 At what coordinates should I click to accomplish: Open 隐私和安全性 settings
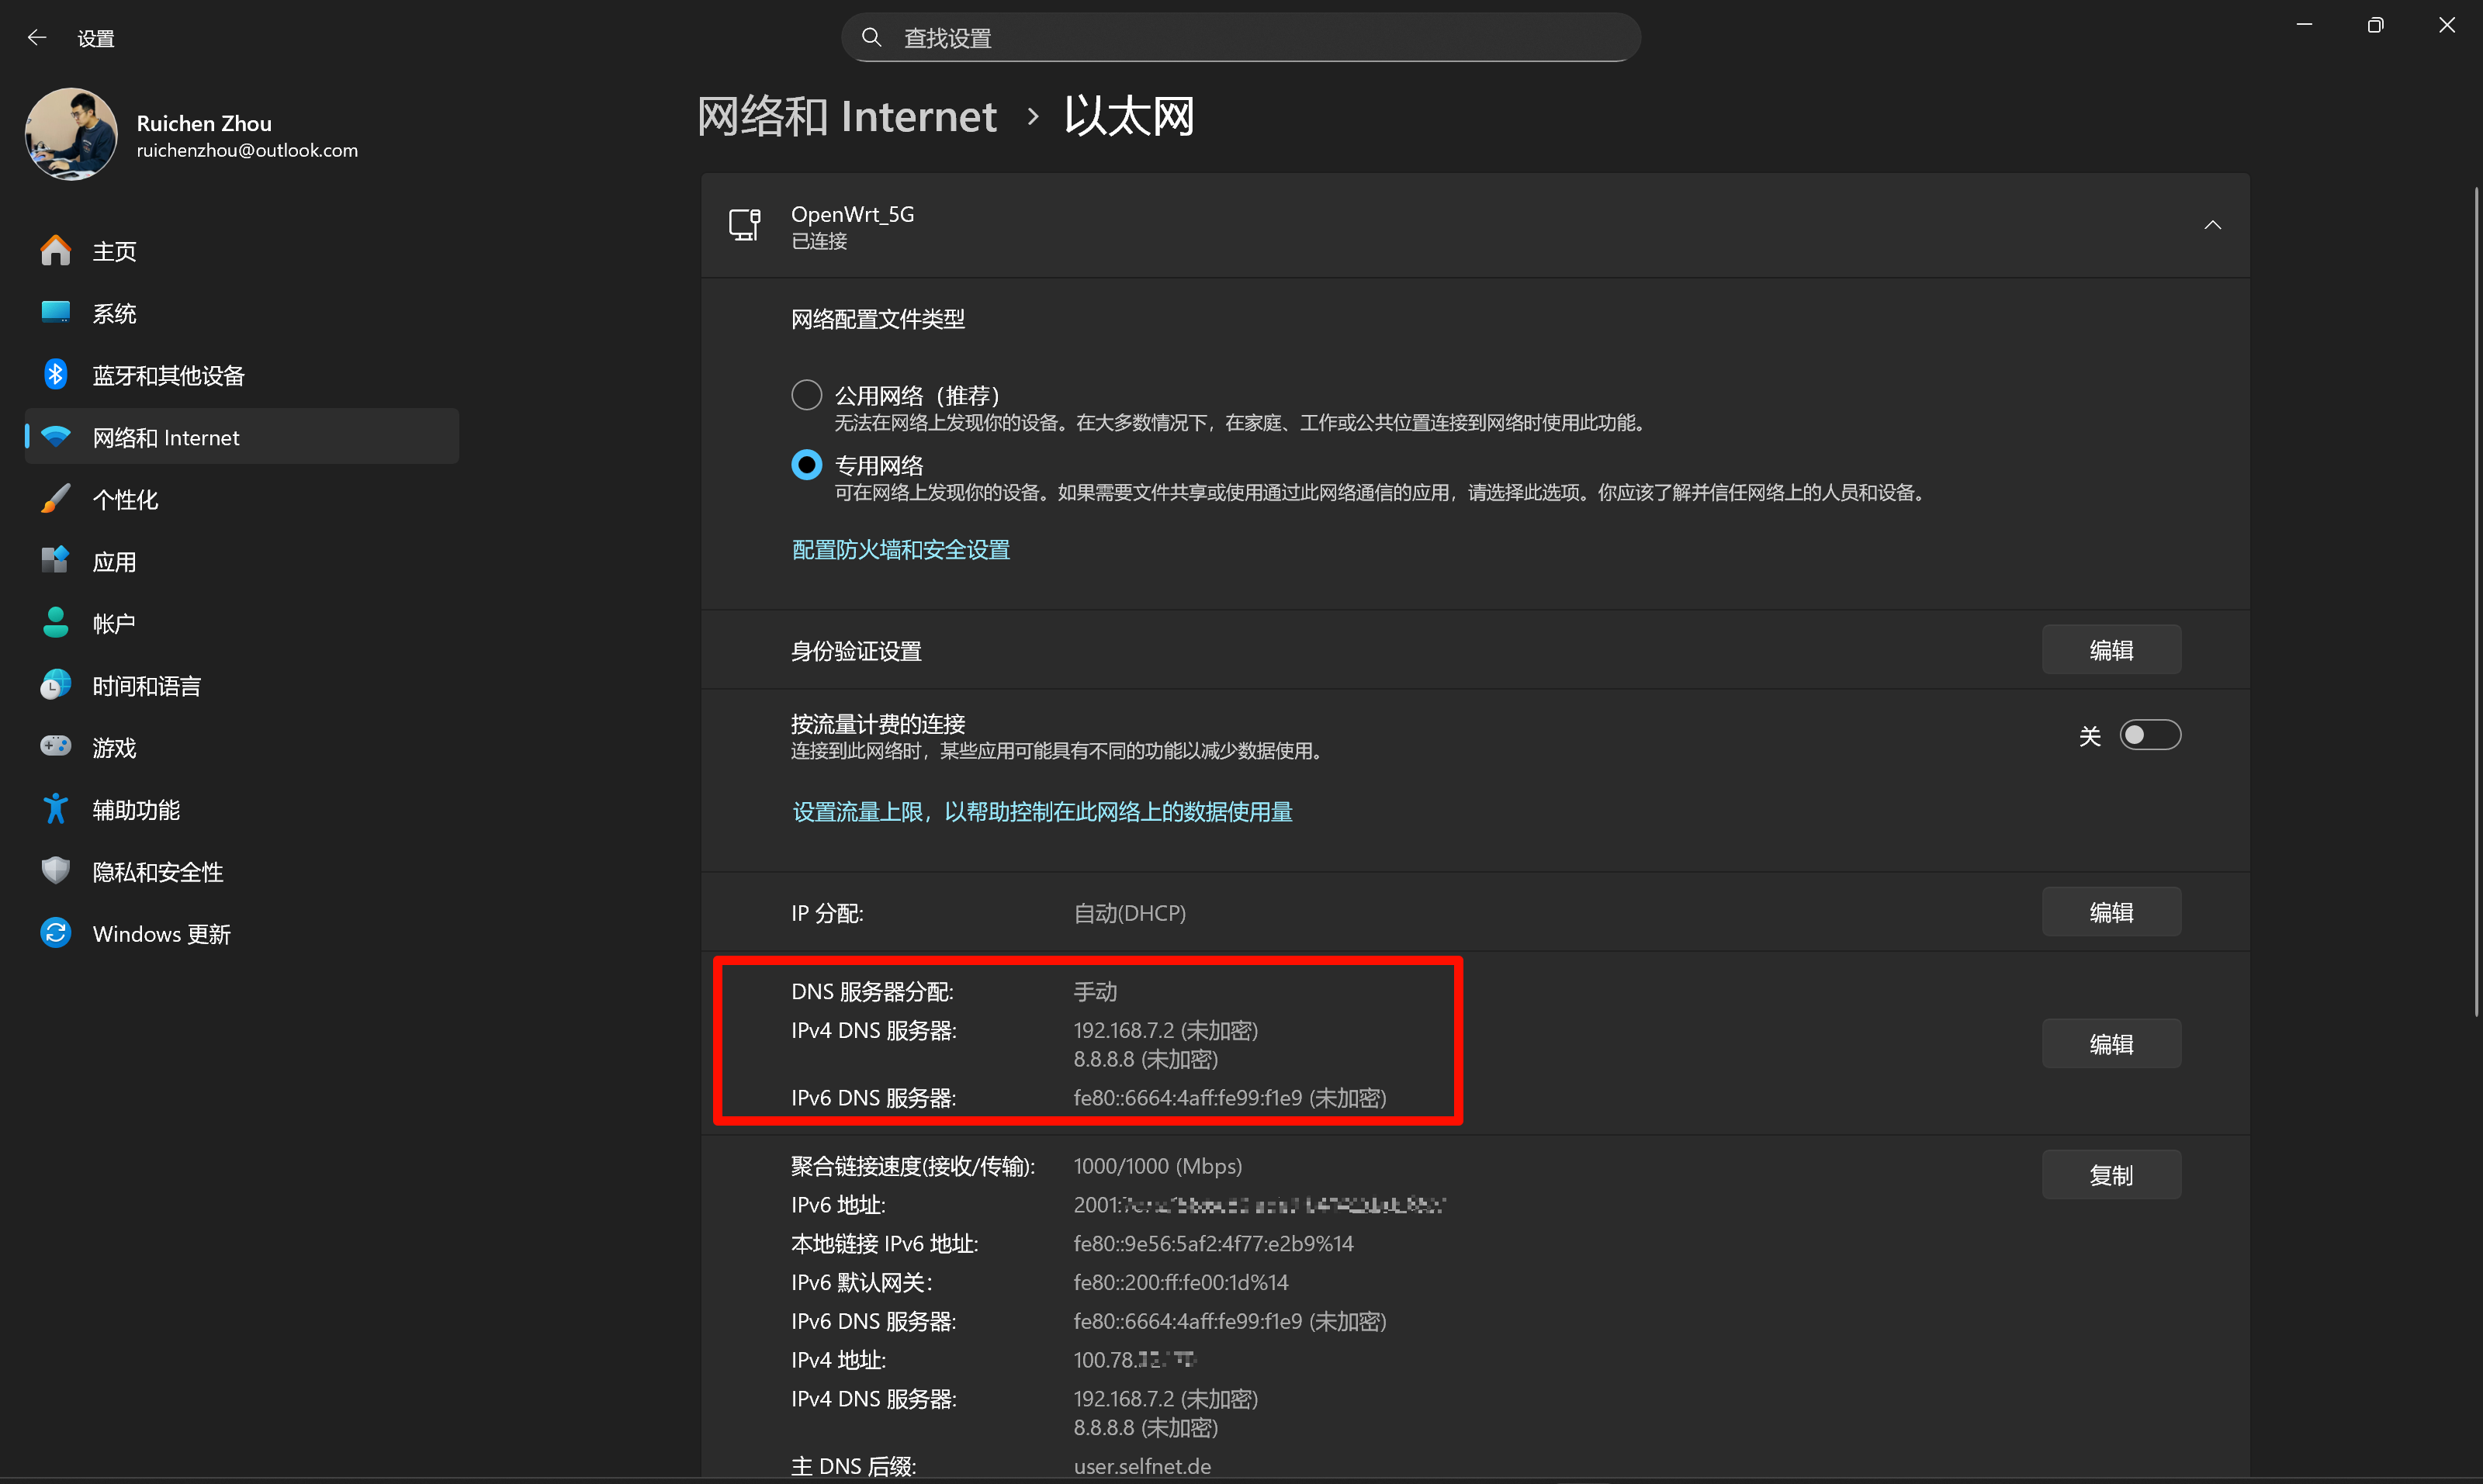[x=158, y=871]
